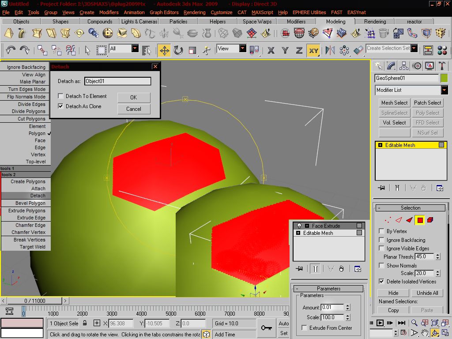452x339 pixels.
Task: Click Extrude Polygons in tools 2
Action: 26,211
